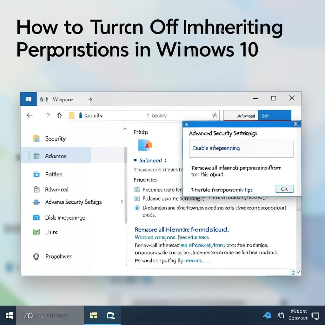This screenshot has height=325, width=325.
Task: Select Security in the sidebar
Action: (55, 138)
